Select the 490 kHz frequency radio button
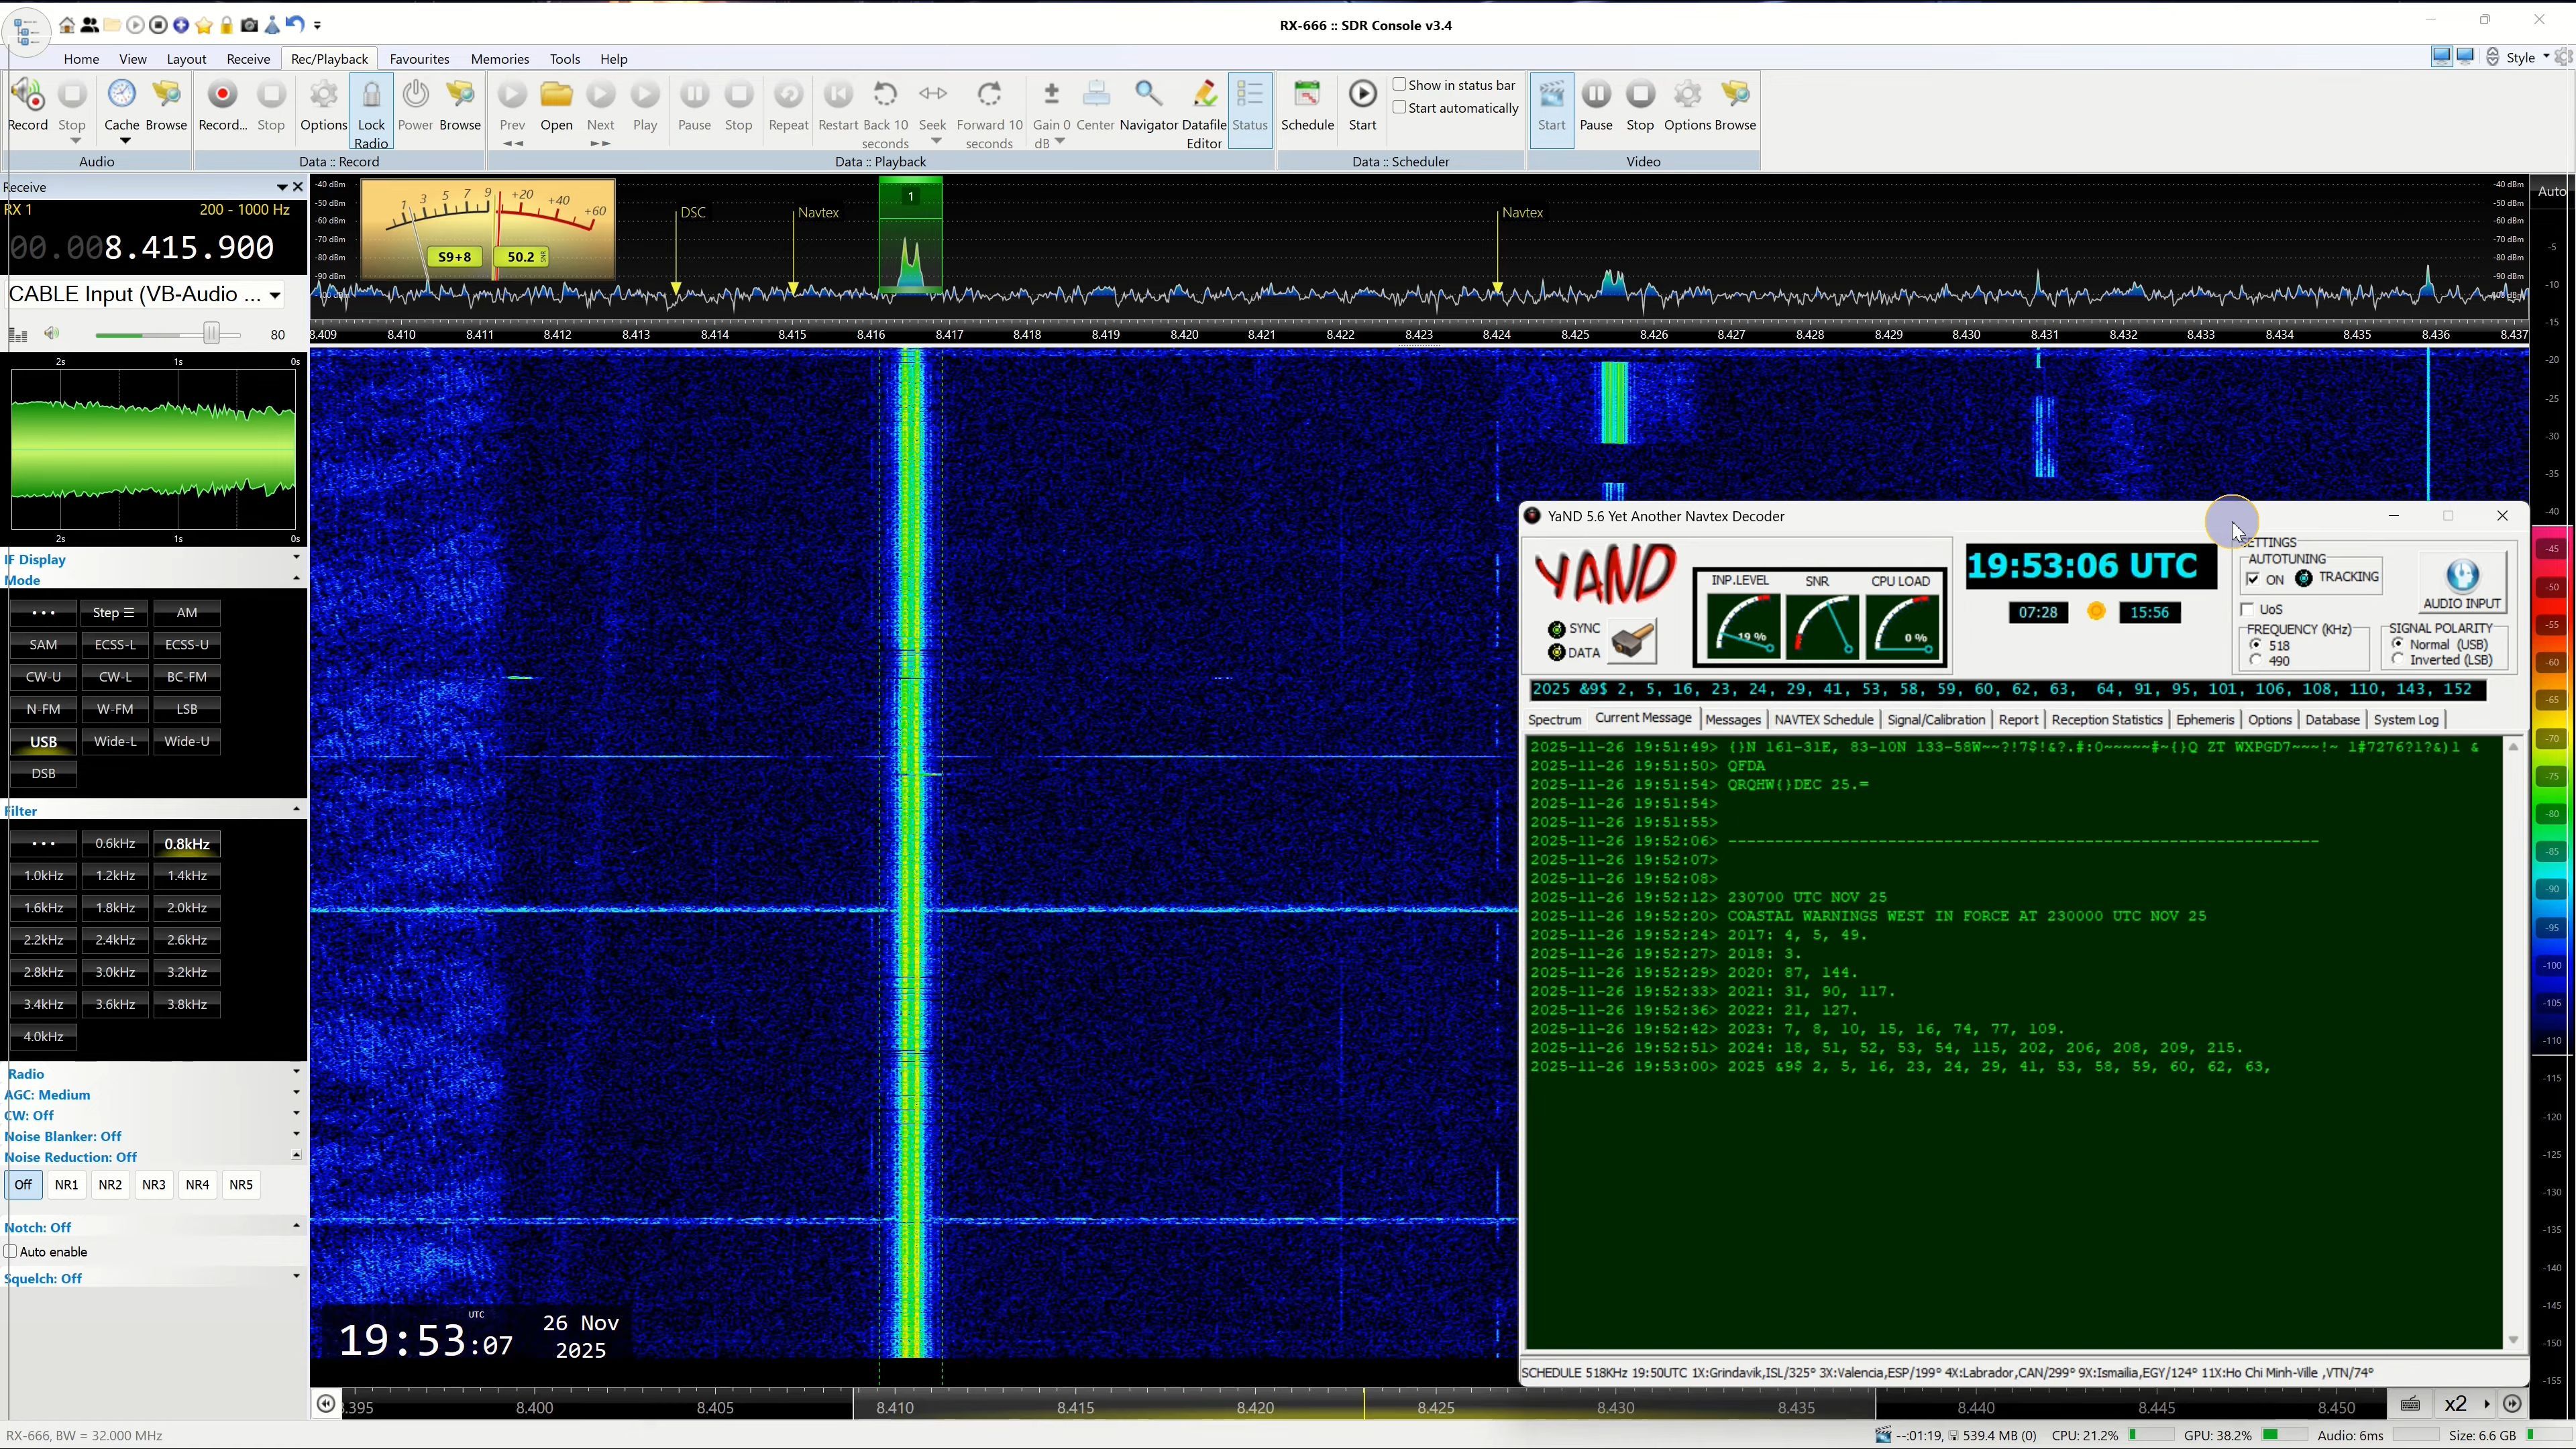Viewport: 2576px width, 1449px height. [x=2256, y=660]
